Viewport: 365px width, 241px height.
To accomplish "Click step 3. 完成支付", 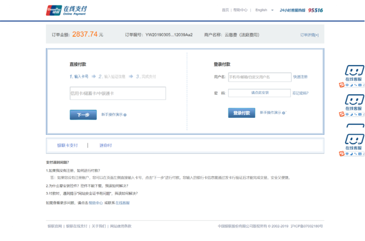I will (146, 76).
